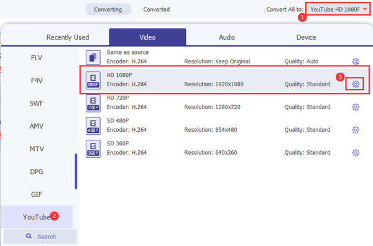Switch to the Recently Used tab
The image size is (373, 246).
(68, 37)
